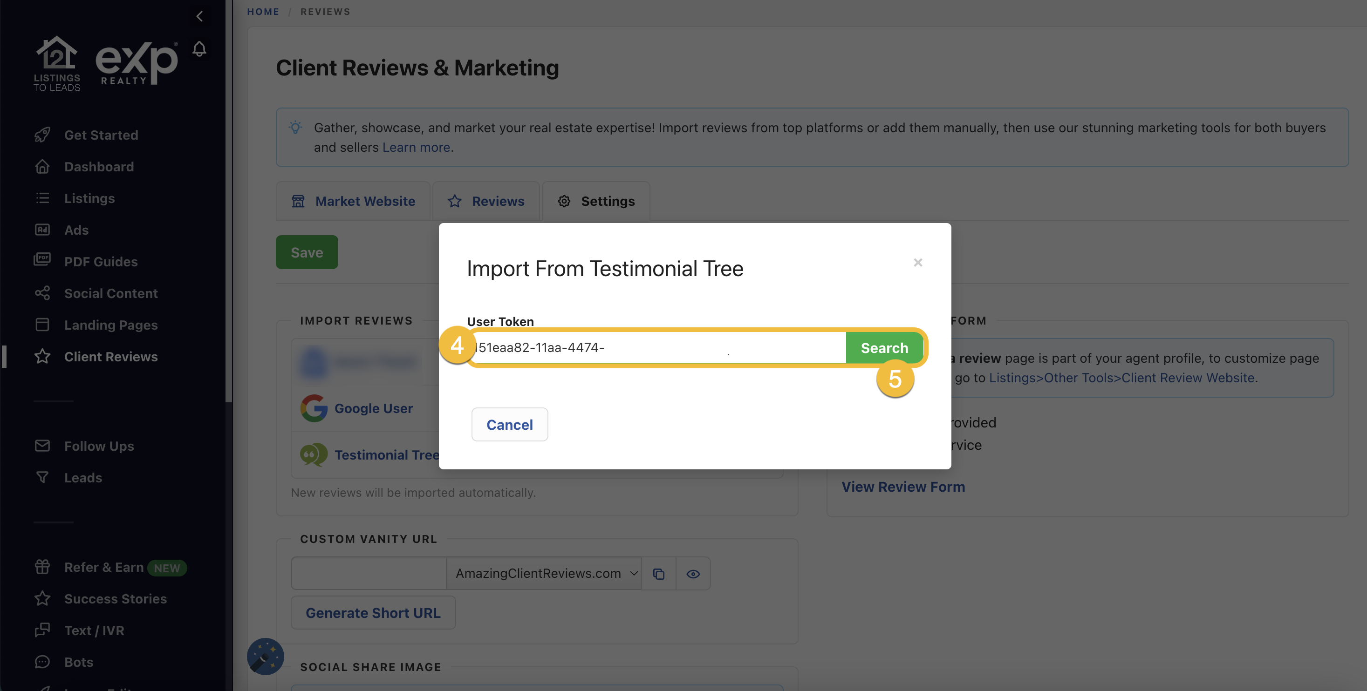Open the Landing Pages section

click(110, 325)
